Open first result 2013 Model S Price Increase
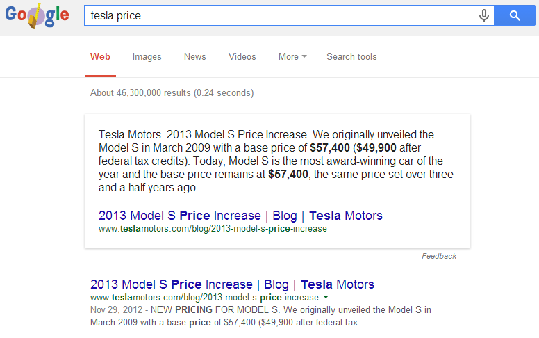This screenshot has width=539, height=338. (x=232, y=284)
